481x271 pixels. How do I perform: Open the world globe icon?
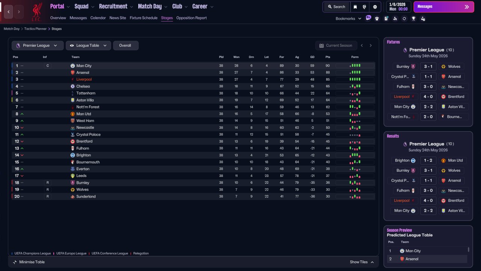coord(365,7)
